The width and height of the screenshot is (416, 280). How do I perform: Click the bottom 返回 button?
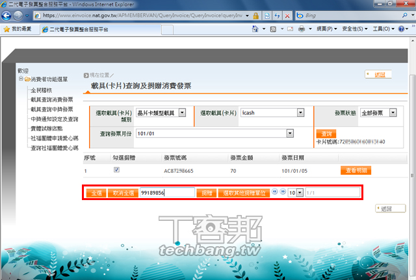click(x=390, y=209)
